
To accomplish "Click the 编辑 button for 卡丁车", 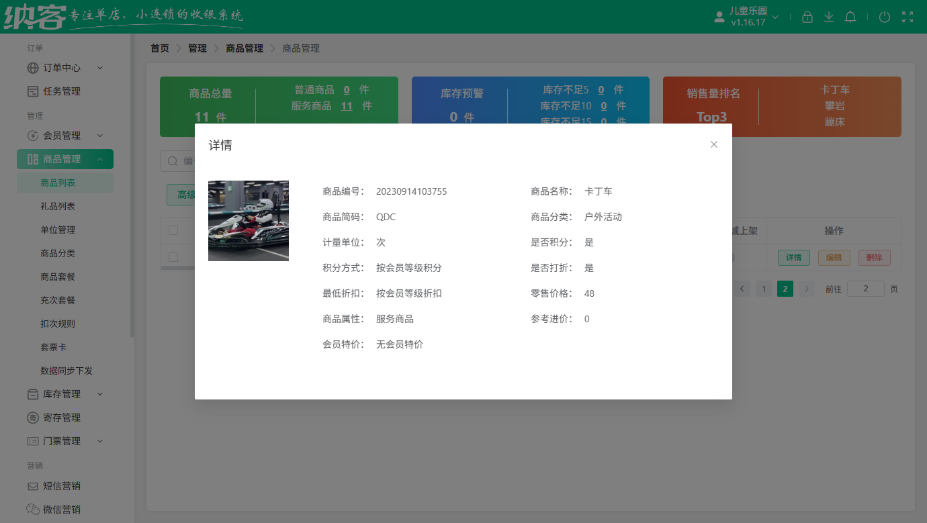I will click(x=834, y=257).
